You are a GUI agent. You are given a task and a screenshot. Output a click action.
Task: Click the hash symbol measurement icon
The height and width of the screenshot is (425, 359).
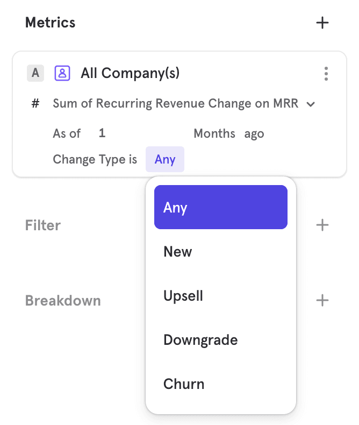35,103
